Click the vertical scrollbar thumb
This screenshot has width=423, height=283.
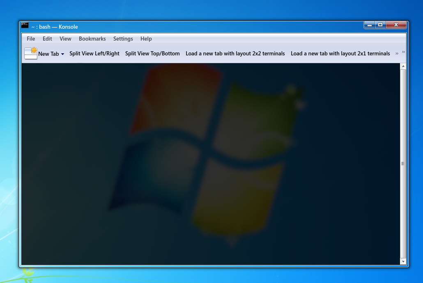(403, 164)
